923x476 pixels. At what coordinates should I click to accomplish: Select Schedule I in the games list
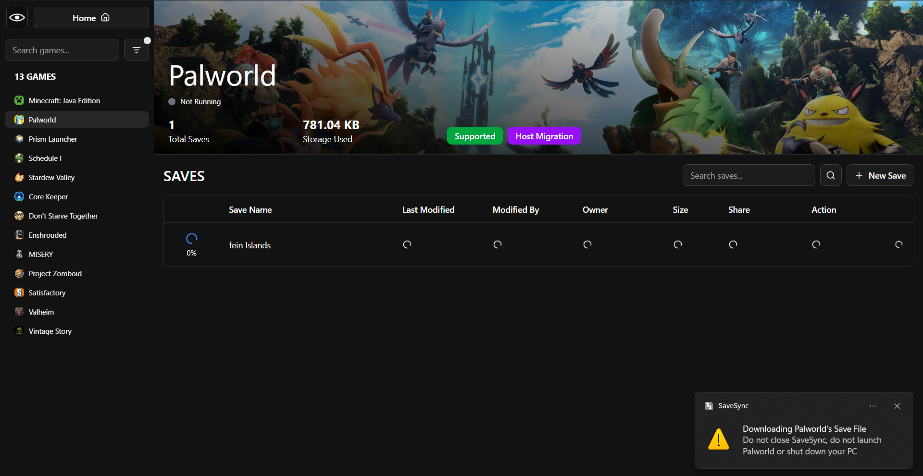[x=77, y=158]
